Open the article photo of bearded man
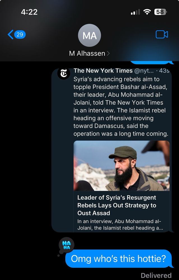The image size is (179, 280). 122,166
